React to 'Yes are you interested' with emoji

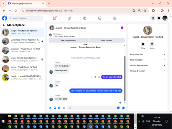coord(99,77)
